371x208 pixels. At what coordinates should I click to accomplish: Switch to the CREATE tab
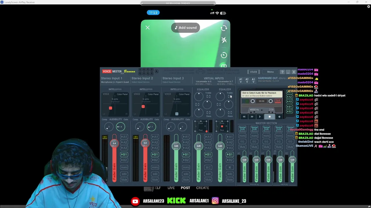click(x=203, y=188)
